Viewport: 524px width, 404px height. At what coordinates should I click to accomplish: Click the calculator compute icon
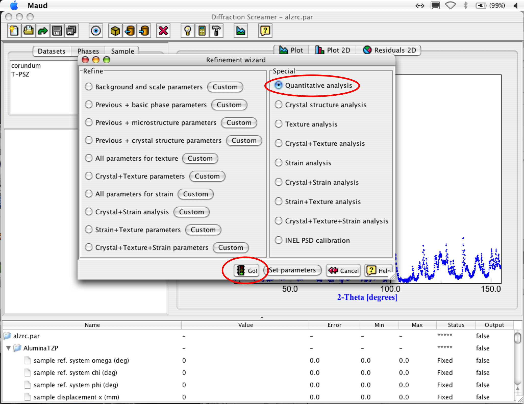pos(202,31)
